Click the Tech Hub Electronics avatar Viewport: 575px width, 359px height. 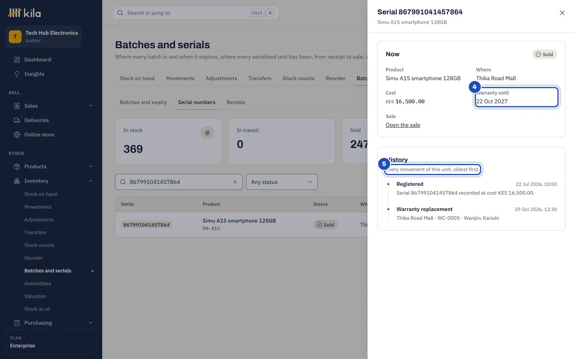[15, 36]
